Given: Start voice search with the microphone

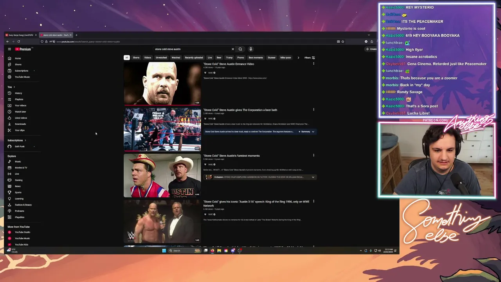Looking at the screenshot, I should (251, 49).
